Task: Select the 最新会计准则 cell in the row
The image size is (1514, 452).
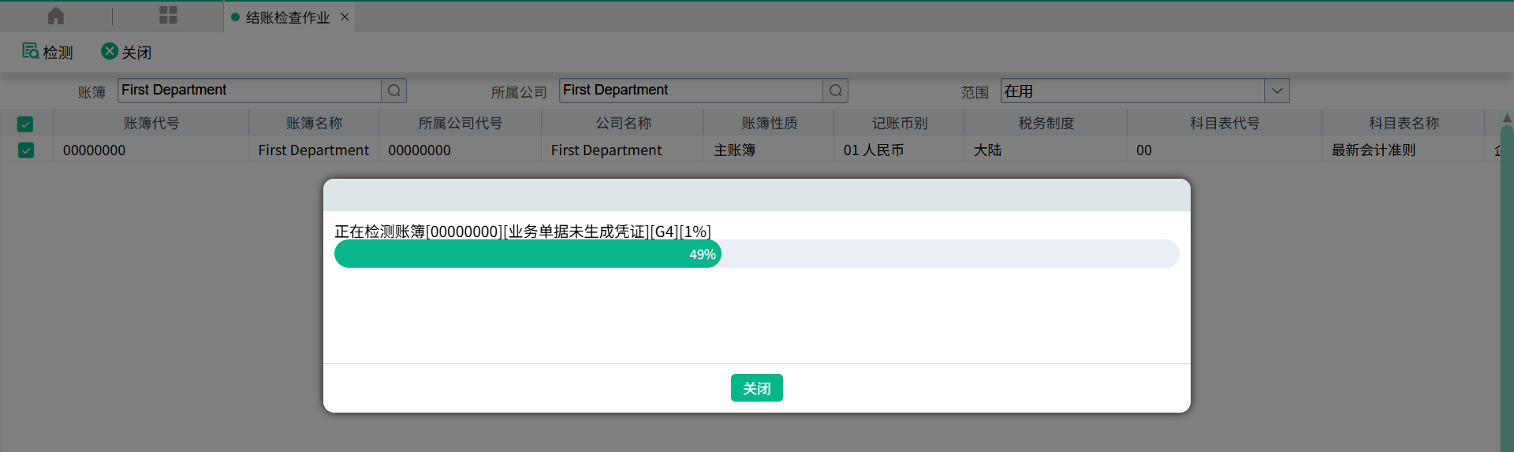Action: coord(1374,150)
